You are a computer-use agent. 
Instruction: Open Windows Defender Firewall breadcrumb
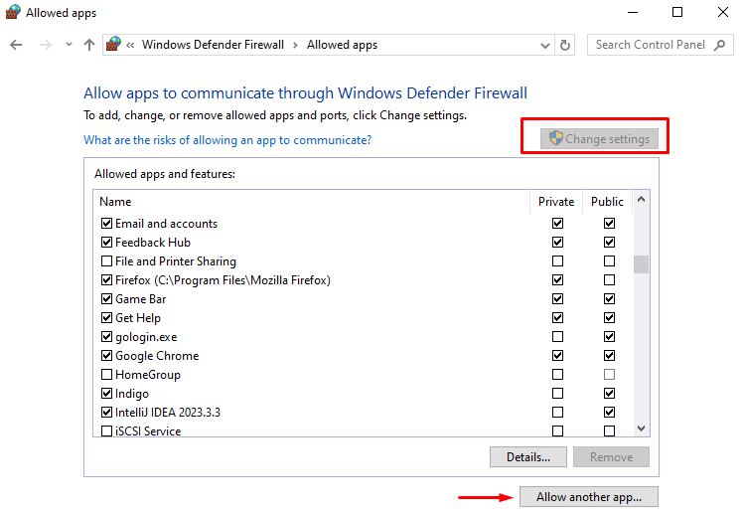click(213, 45)
